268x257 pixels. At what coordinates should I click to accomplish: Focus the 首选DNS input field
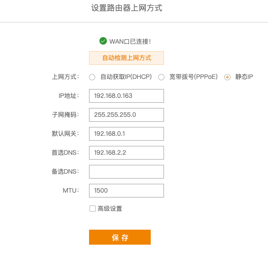coord(127,153)
